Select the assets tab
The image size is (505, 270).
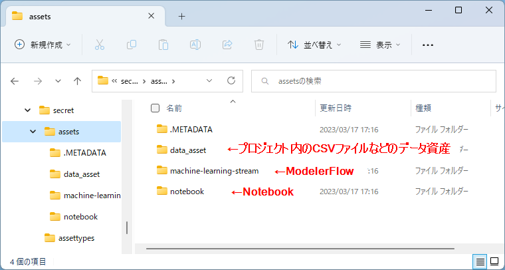tap(84, 17)
